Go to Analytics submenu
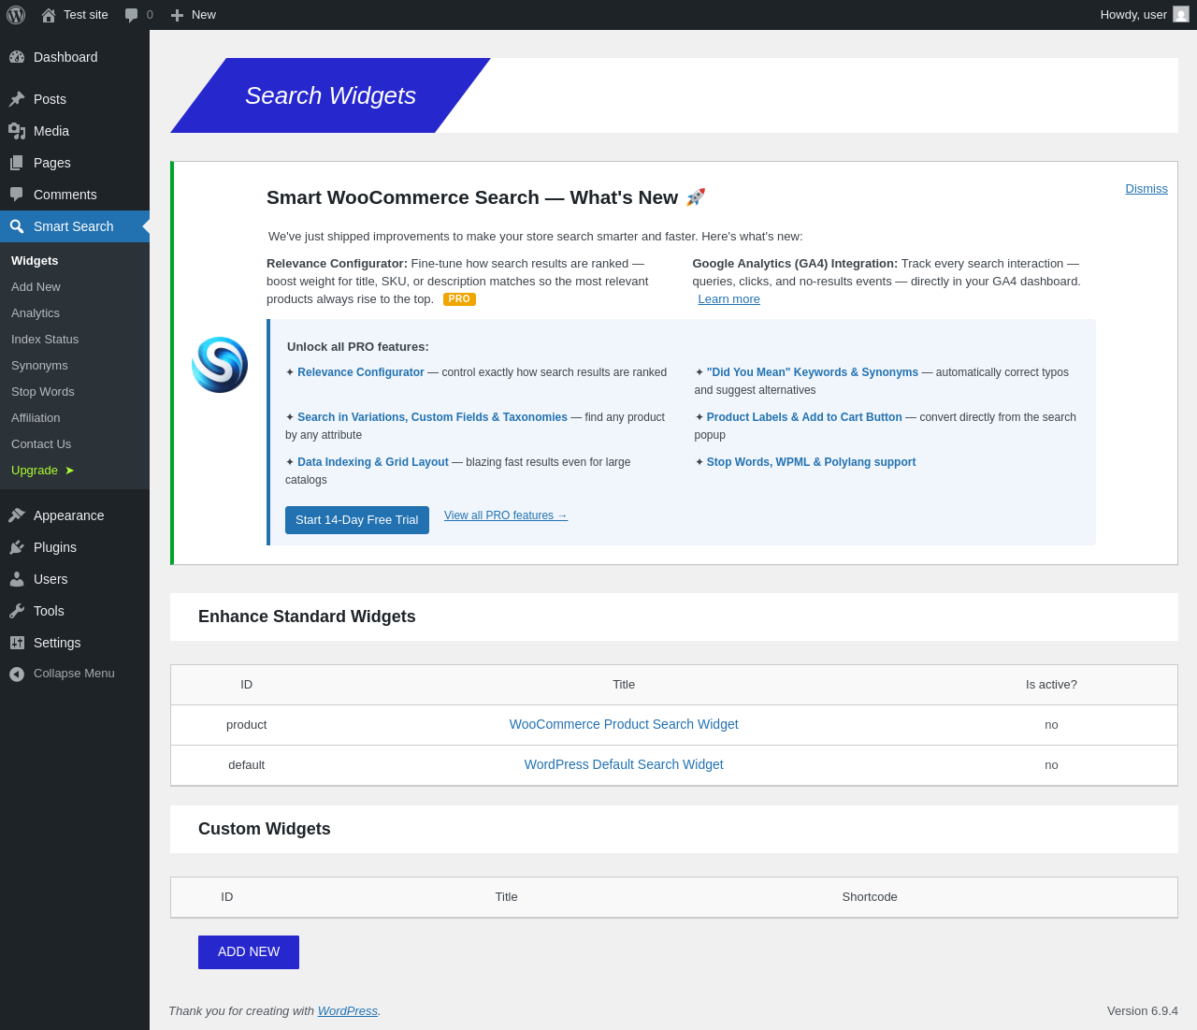This screenshot has height=1030, width=1197. tap(36, 313)
